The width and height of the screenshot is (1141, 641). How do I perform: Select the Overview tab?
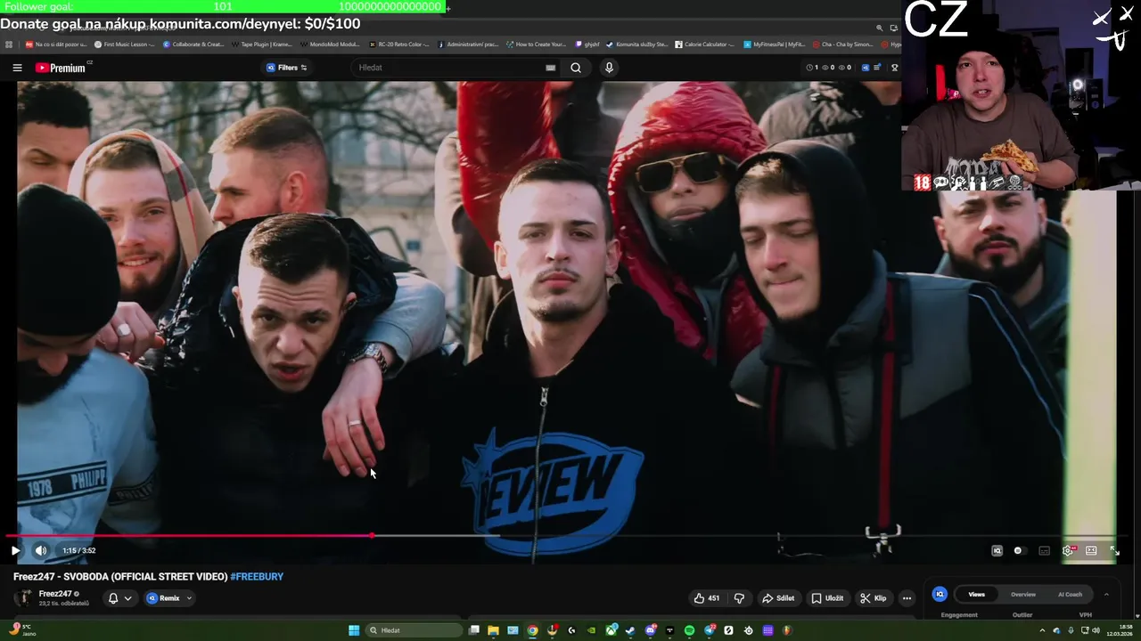tap(1023, 595)
